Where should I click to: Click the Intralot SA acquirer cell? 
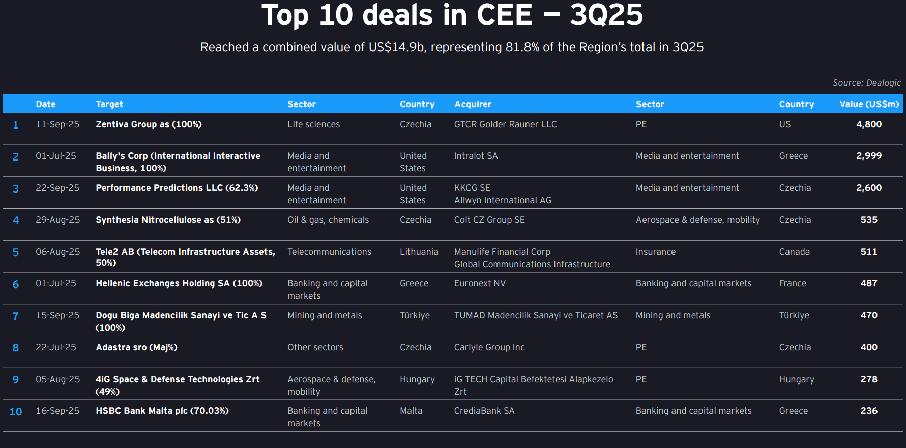[x=476, y=156]
